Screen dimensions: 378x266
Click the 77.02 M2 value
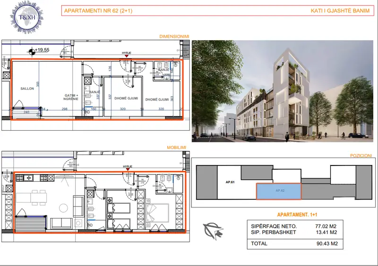point(326,226)
